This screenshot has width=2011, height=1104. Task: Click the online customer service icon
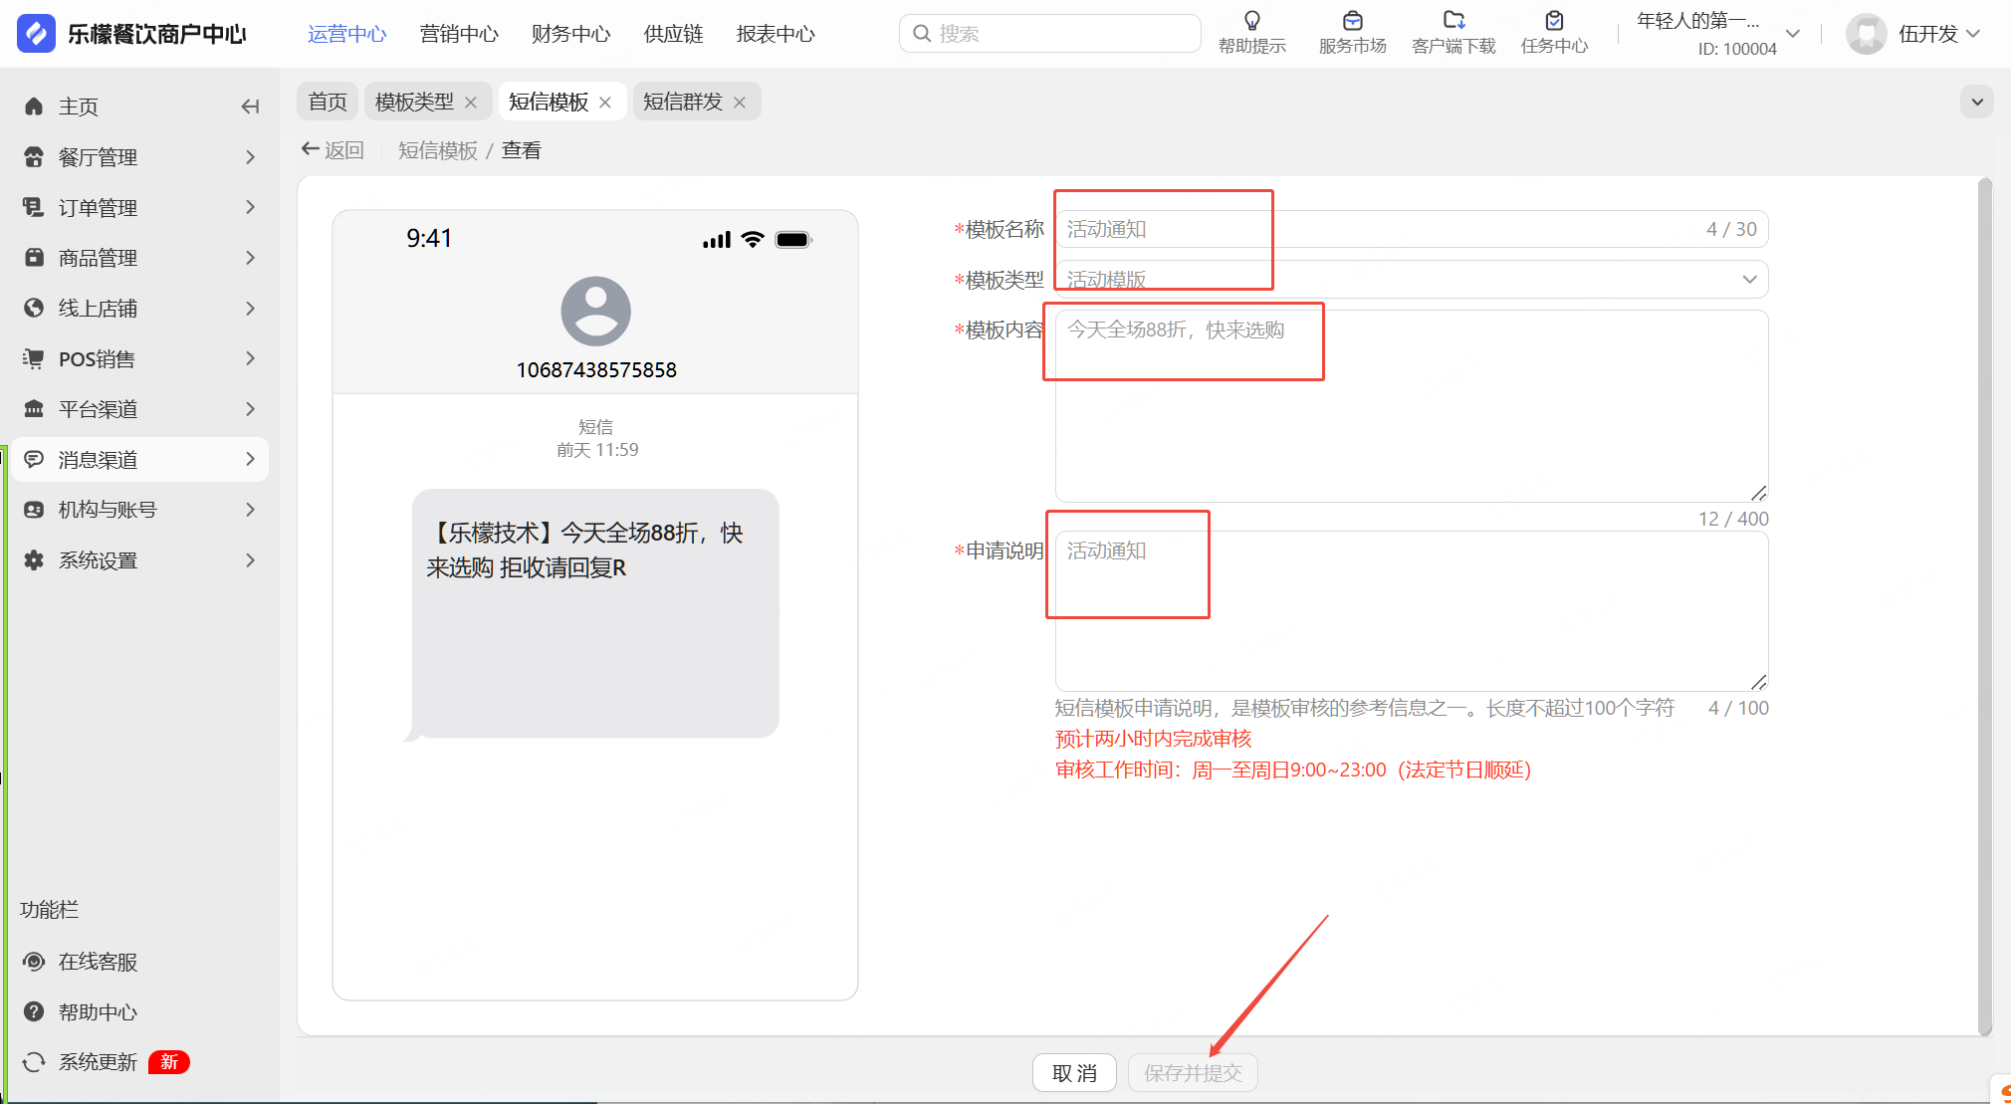pyautogui.click(x=34, y=962)
